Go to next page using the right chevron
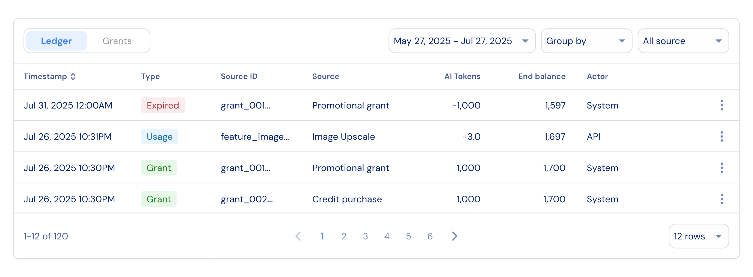 [454, 236]
